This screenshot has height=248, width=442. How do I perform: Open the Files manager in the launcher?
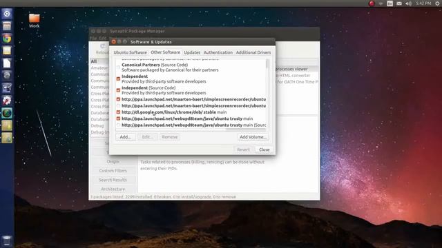coord(7,26)
